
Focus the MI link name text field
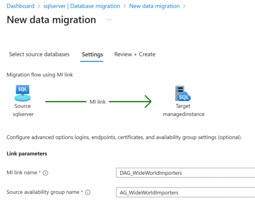click(185, 173)
